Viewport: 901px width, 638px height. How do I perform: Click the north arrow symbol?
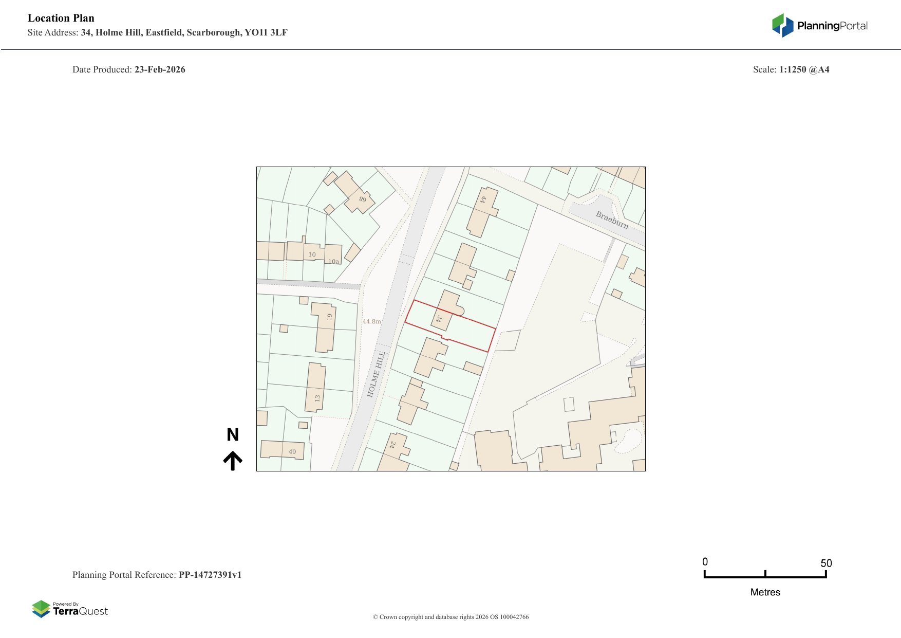click(x=233, y=461)
